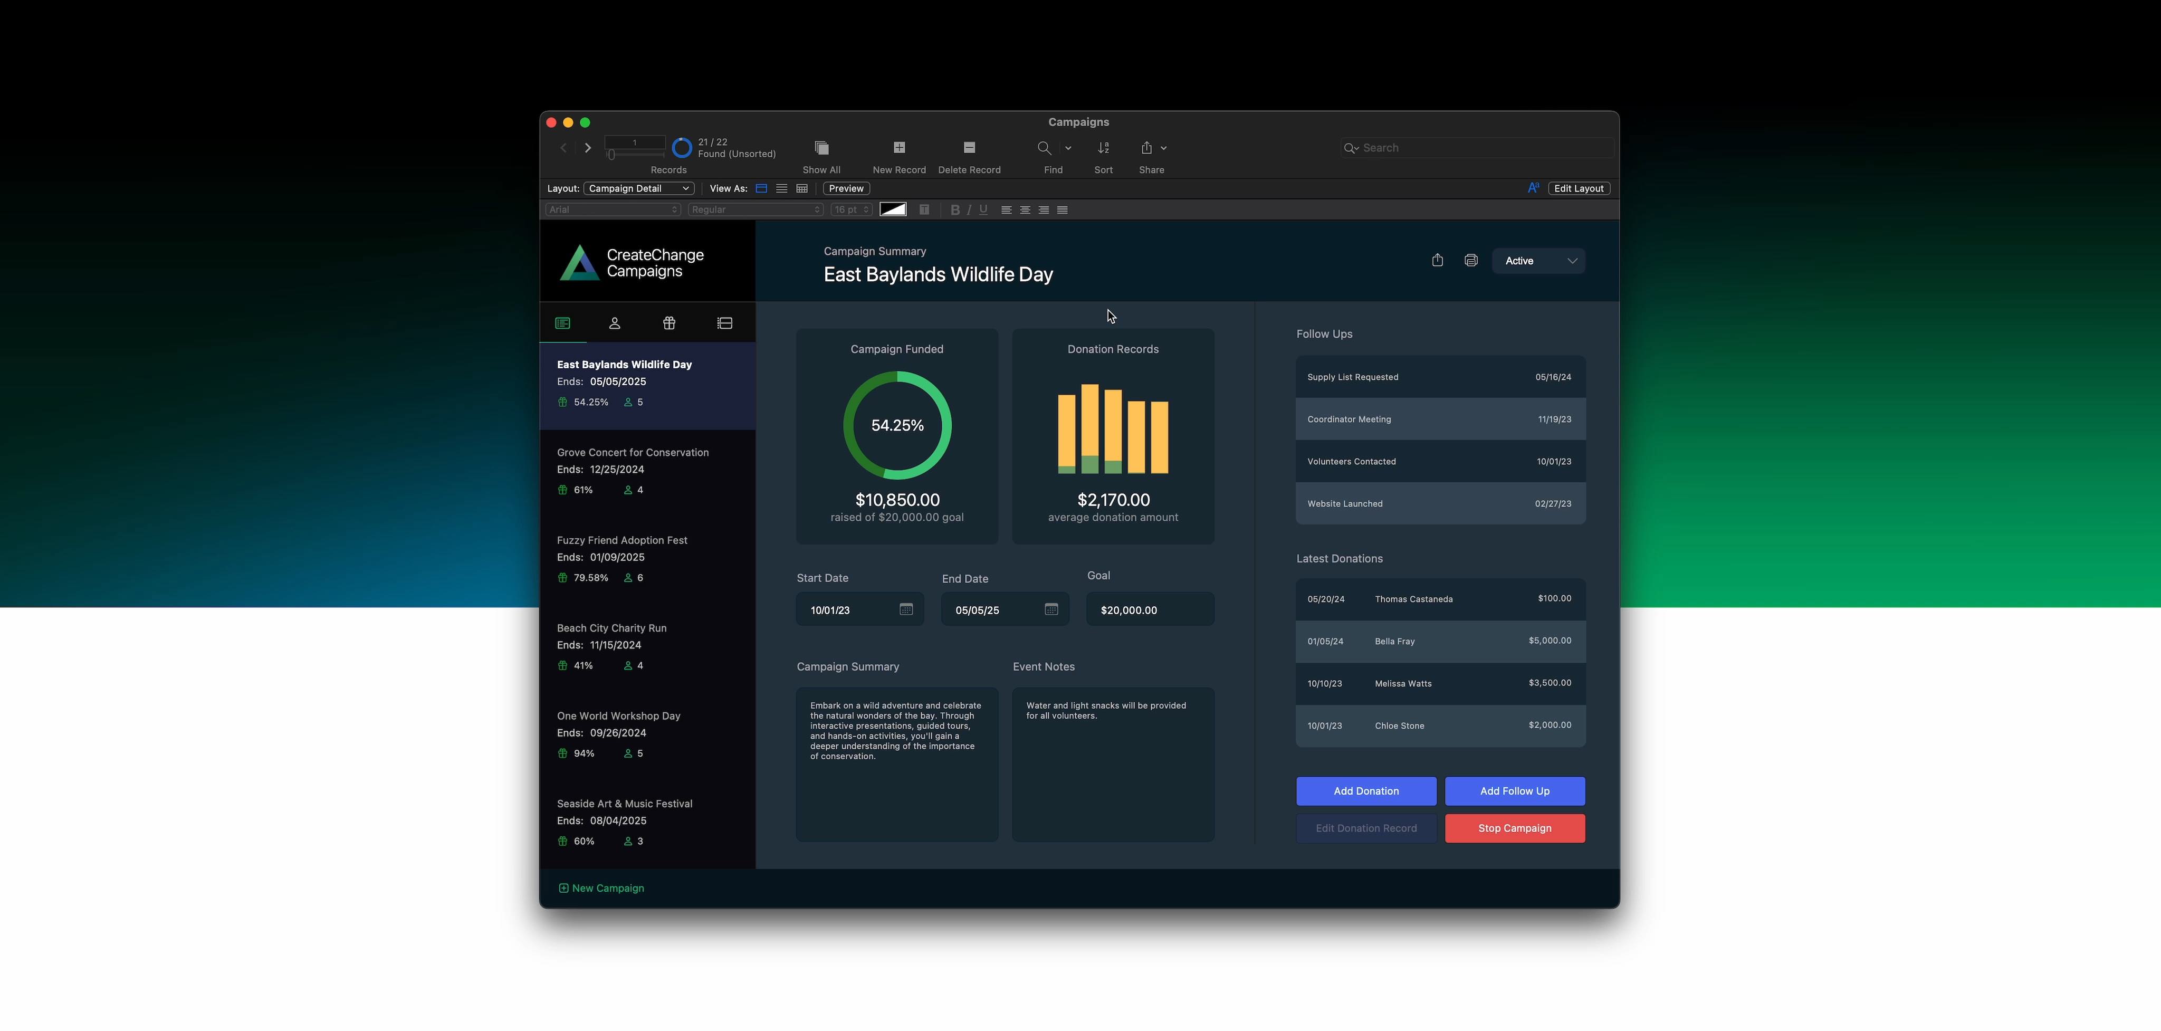Toggle Italic text formatting
The height and width of the screenshot is (1031, 2161).
[x=969, y=209]
